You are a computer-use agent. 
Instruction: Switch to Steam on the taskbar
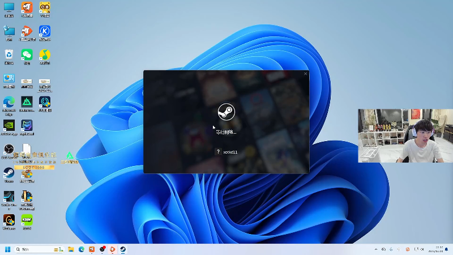pyautogui.click(x=123, y=249)
